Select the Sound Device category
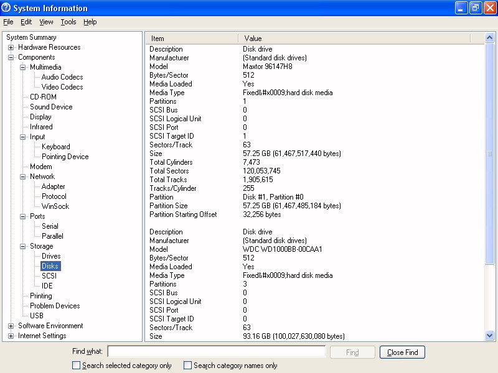 tap(51, 107)
